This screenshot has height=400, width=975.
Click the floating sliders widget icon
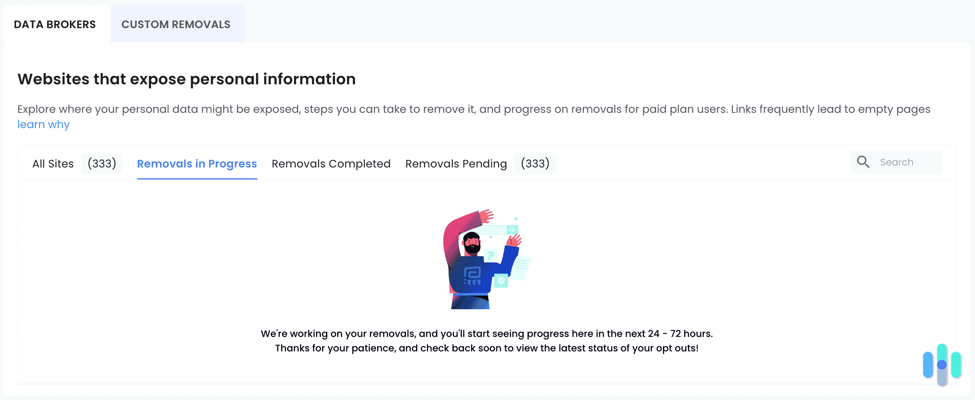click(x=942, y=365)
